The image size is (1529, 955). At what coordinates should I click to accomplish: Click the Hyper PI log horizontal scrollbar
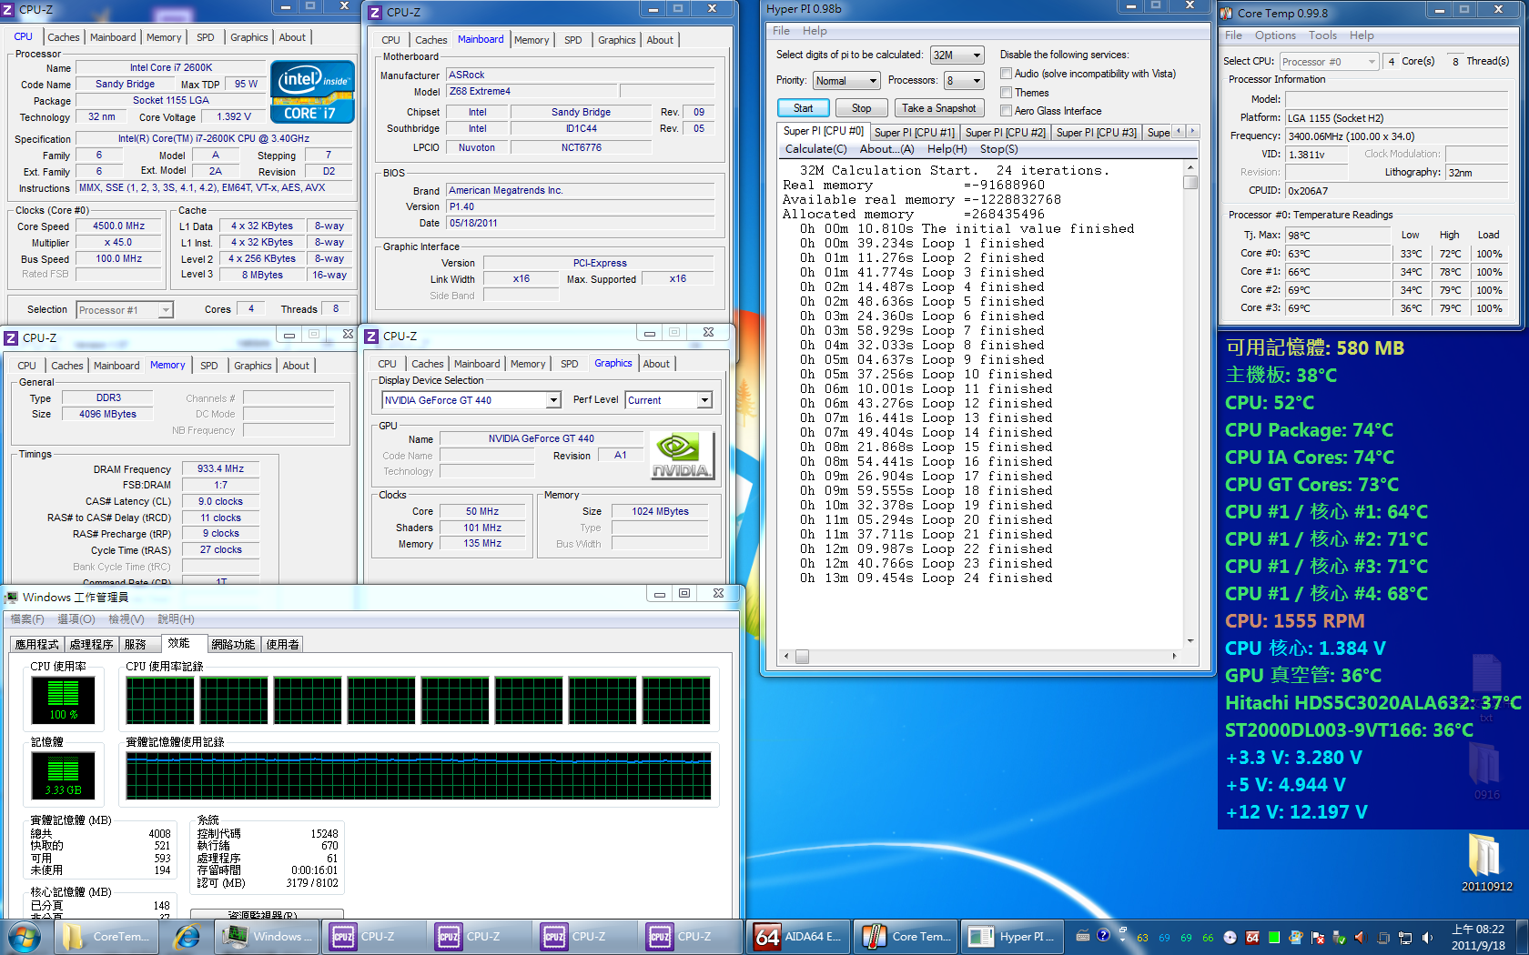(x=981, y=656)
